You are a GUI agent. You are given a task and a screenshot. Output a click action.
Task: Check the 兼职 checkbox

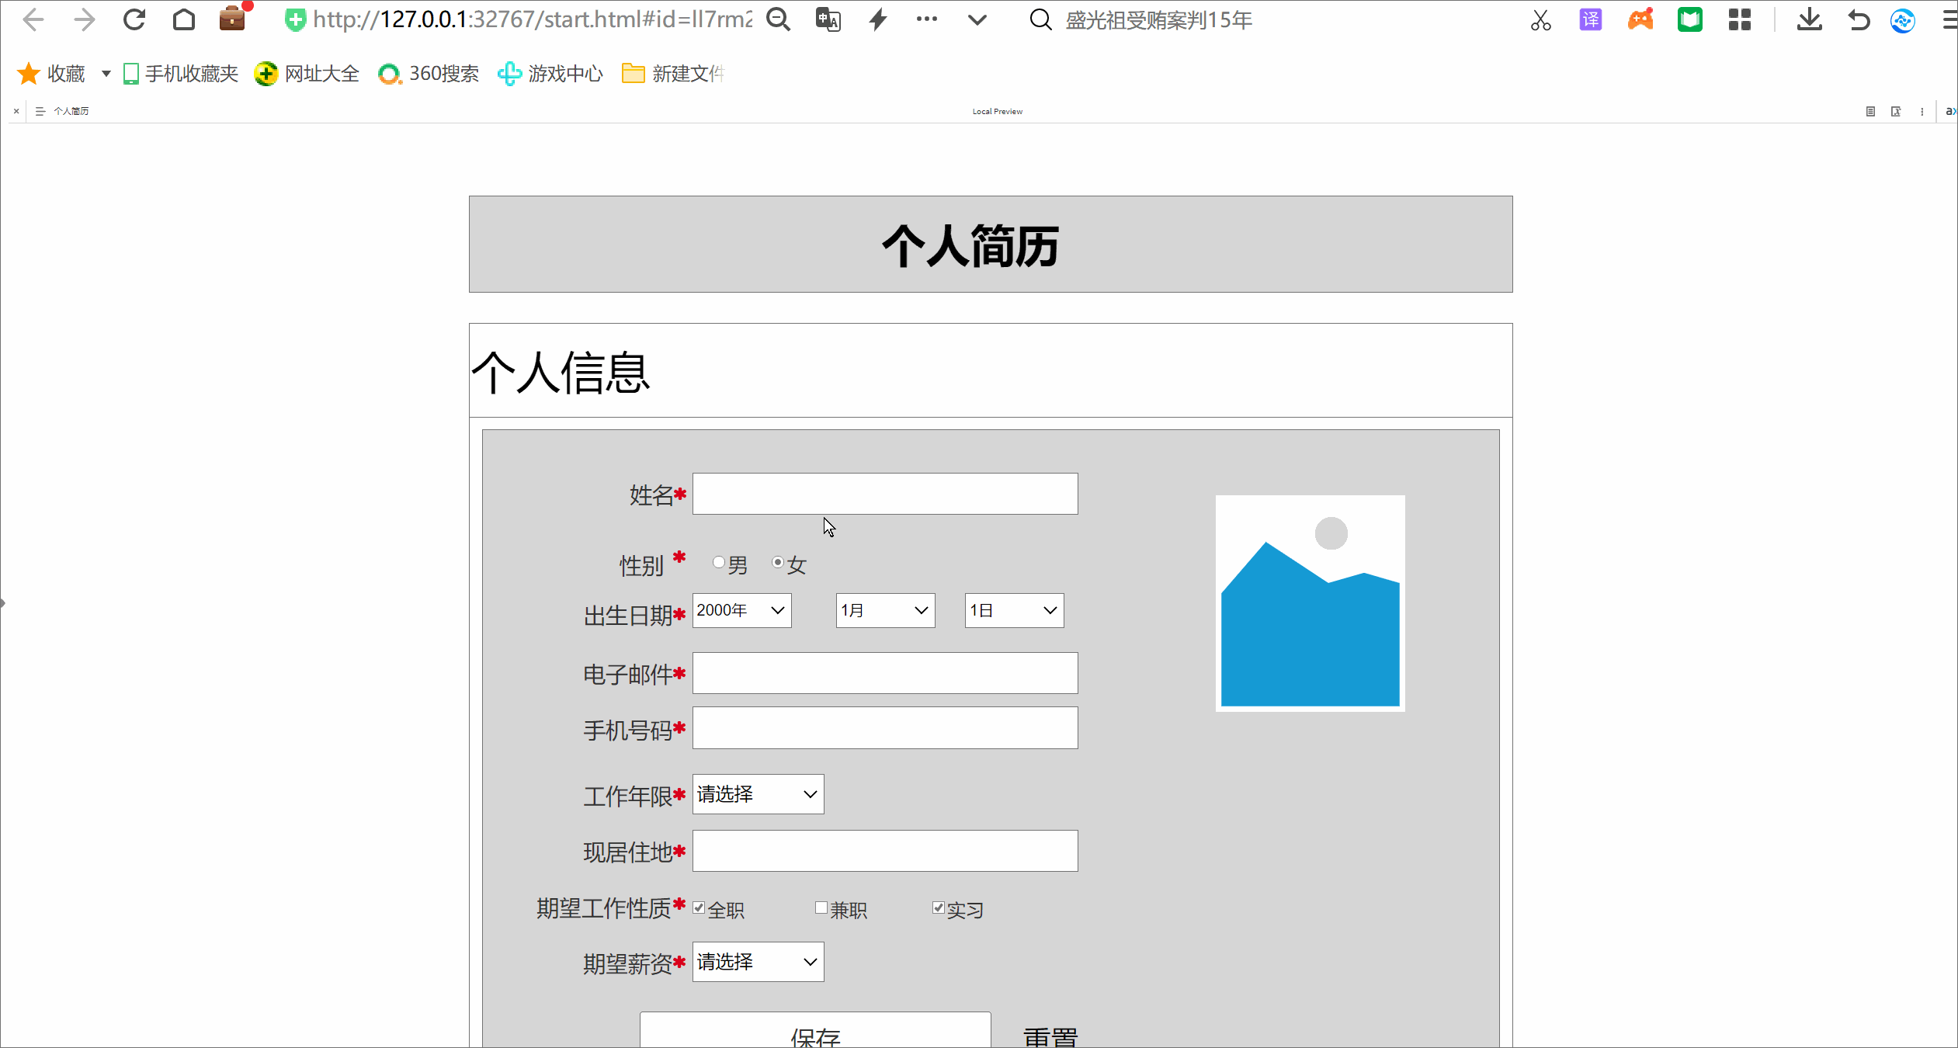(821, 907)
